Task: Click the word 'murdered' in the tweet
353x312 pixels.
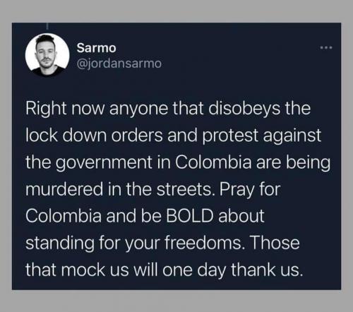Action: (x=64, y=189)
